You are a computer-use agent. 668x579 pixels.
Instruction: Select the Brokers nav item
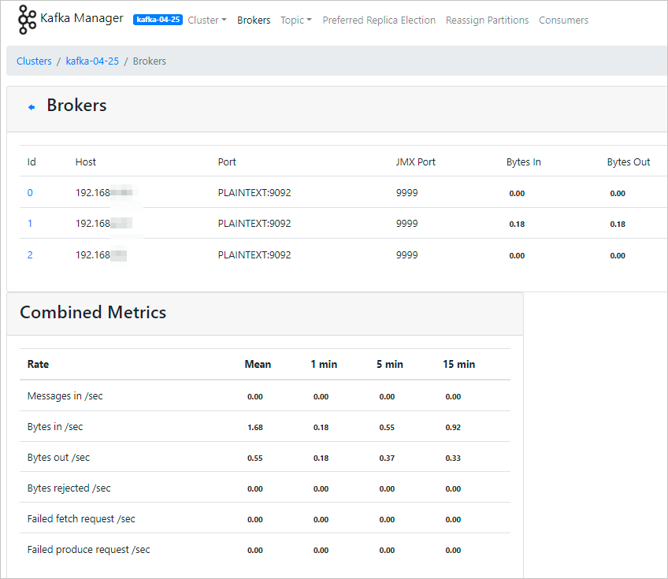[x=254, y=20]
